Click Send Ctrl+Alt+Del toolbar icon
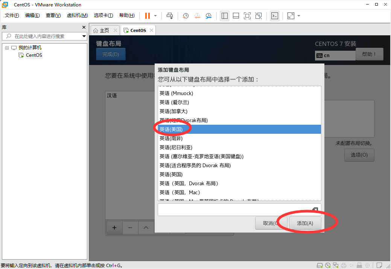Viewport: 391px width, 269px height. [x=170, y=16]
